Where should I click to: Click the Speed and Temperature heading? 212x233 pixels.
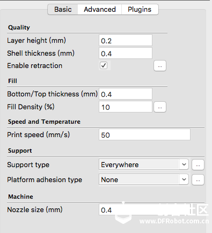[44, 122]
